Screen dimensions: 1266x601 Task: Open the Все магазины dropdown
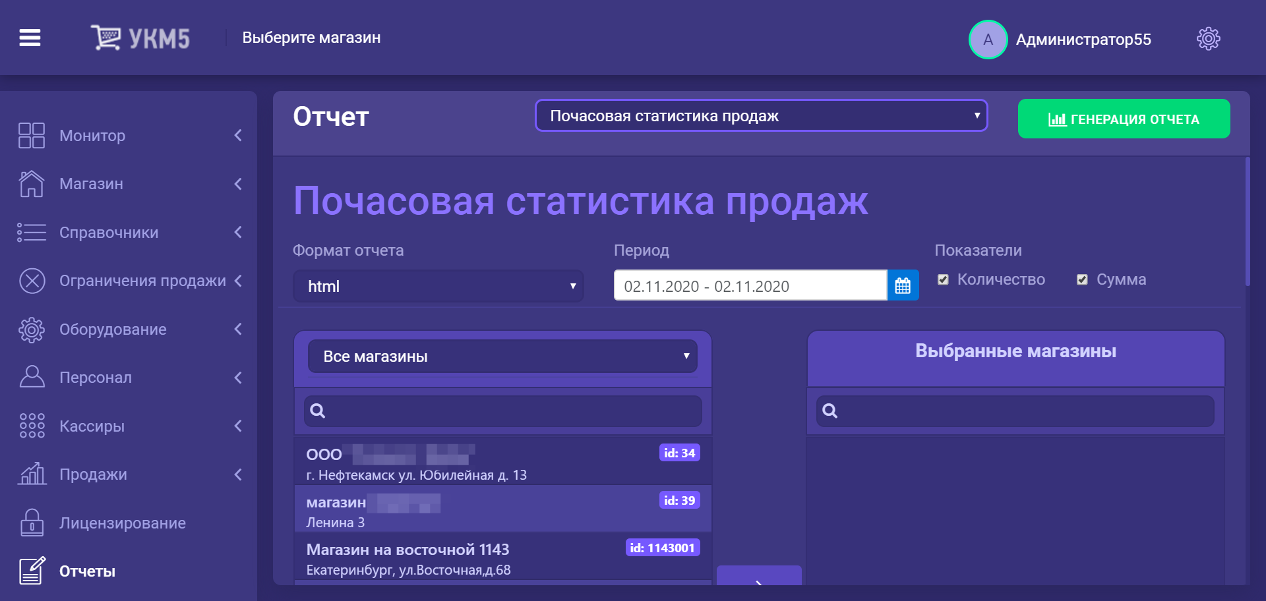(502, 357)
